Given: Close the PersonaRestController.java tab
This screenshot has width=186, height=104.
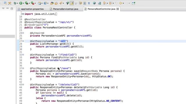Looking at the screenshot, I should coord(118,9).
